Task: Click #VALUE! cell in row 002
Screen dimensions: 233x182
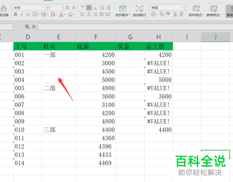Action: 158,63
